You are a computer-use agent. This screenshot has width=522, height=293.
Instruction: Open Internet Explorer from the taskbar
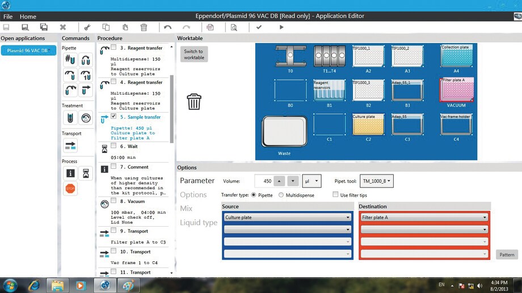35,286
